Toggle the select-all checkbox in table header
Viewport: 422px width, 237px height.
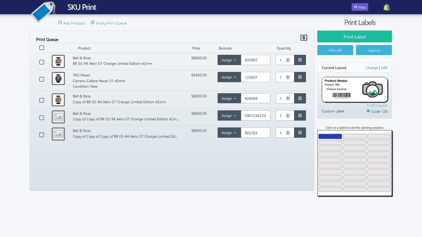[42, 48]
